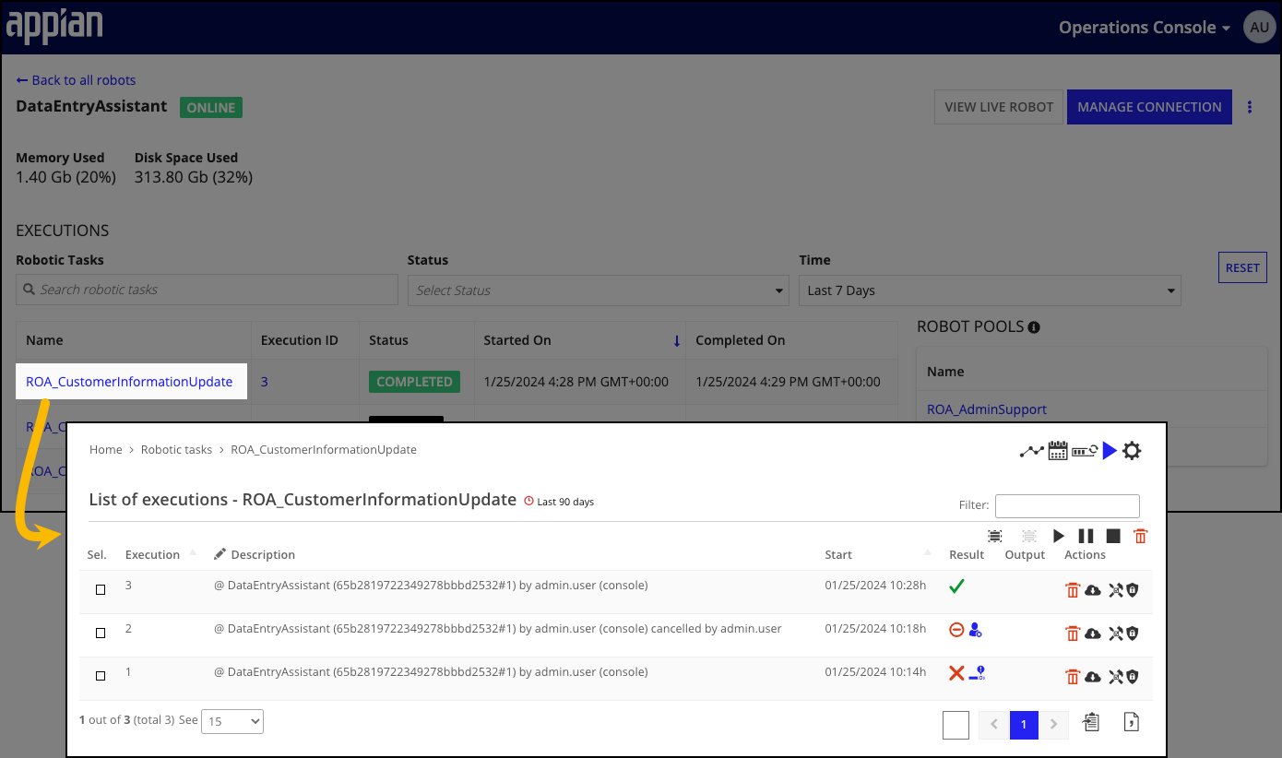This screenshot has height=758, width=1282.
Task: Click the tools icon for execution 3
Action: pos(1116,590)
